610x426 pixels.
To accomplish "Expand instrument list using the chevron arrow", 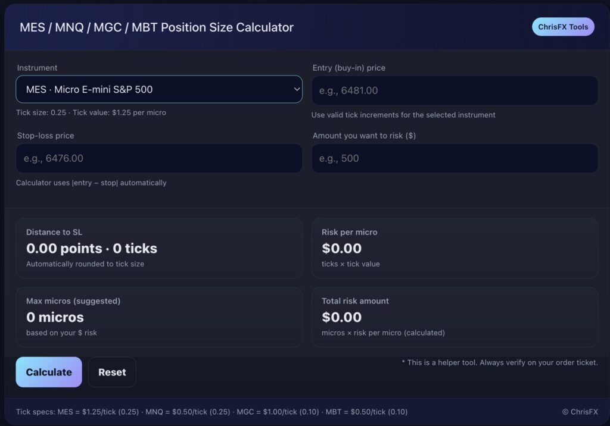I will [296, 89].
